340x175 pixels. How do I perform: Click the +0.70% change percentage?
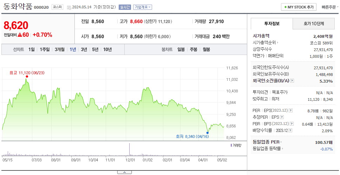tap(42, 35)
